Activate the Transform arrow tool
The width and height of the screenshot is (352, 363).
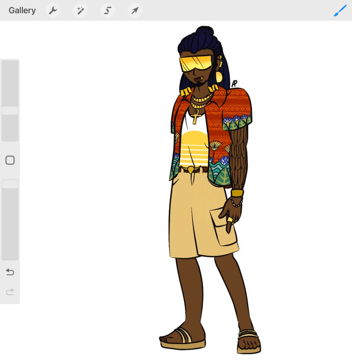click(x=135, y=11)
